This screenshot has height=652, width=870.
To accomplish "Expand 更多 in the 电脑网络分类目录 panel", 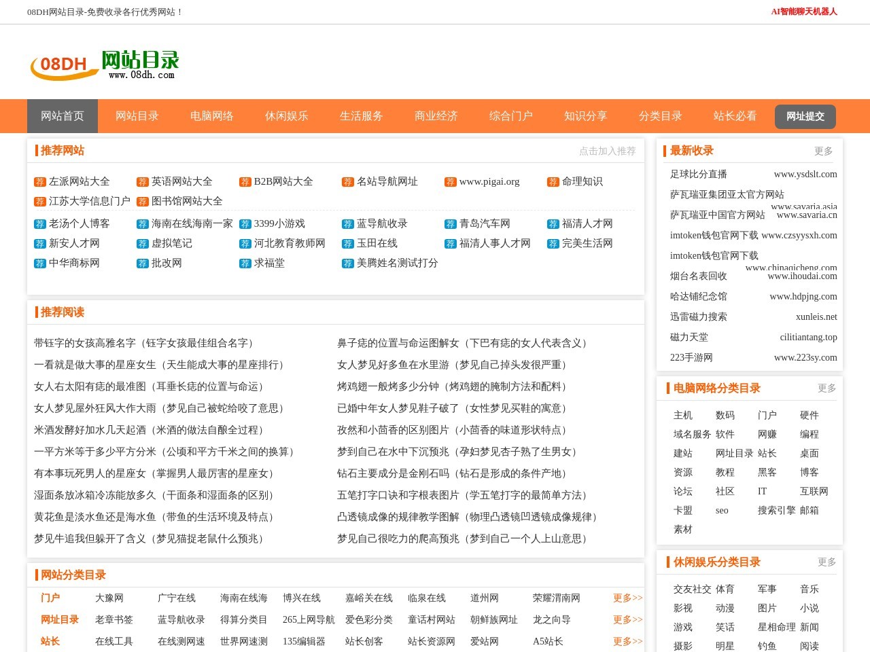I will (x=826, y=388).
